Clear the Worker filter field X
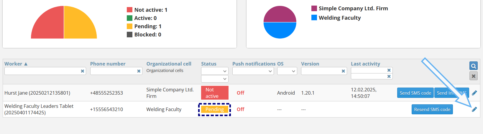 [83, 71]
